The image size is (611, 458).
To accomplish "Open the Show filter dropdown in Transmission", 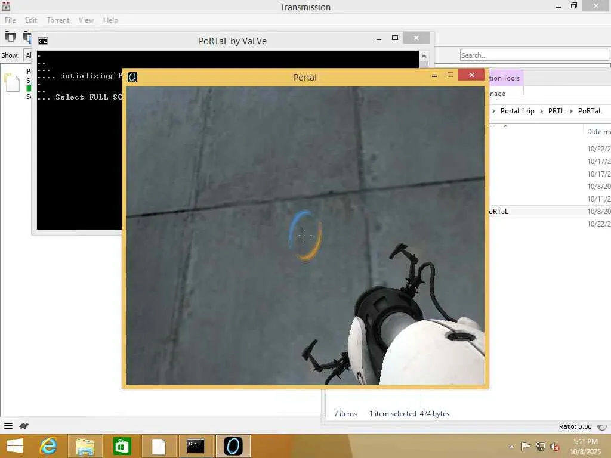I will click(27, 55).
